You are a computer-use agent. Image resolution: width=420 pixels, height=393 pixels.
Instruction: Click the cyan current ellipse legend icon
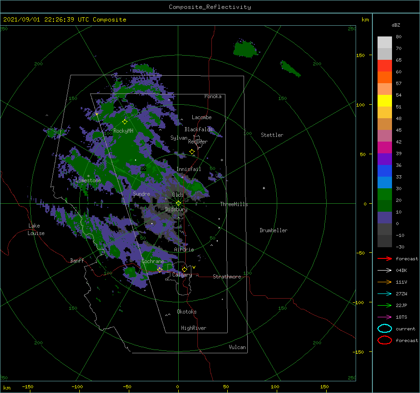click(x=385, y=329)
